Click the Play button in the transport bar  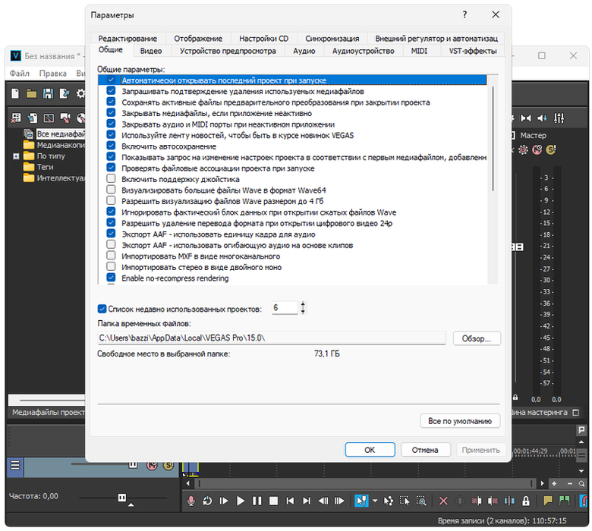coord(241,501)
